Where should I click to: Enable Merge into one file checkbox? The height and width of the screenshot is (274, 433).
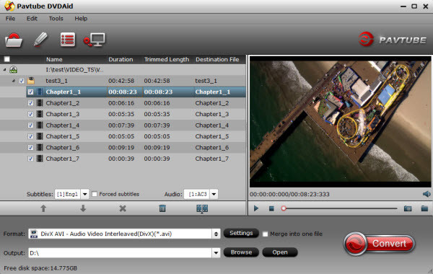click(265, 234)
